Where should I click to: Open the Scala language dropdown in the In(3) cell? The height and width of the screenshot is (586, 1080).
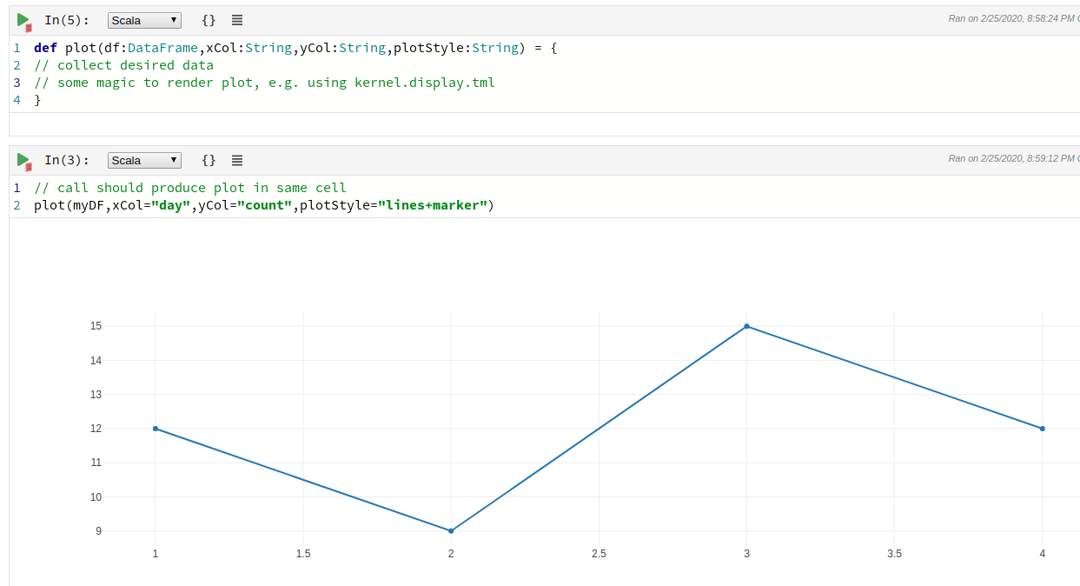pos(143,159)
